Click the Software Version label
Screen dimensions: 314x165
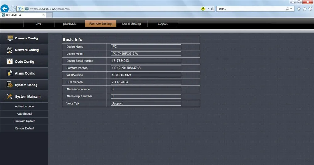click(77, 68)
